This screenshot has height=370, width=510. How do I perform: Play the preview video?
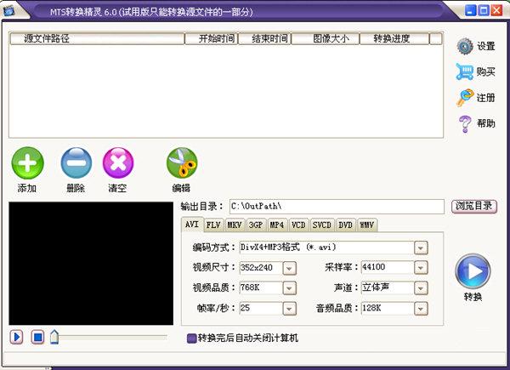17,337
